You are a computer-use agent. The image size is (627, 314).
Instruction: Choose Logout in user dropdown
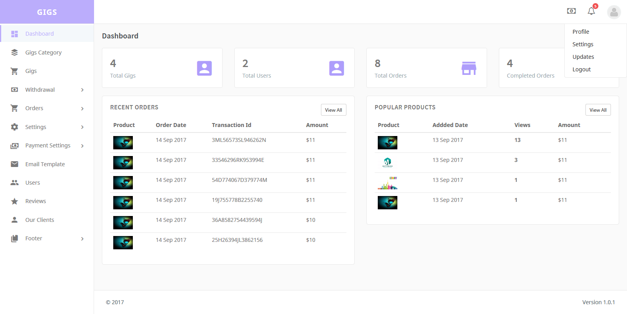coord(581,69)
